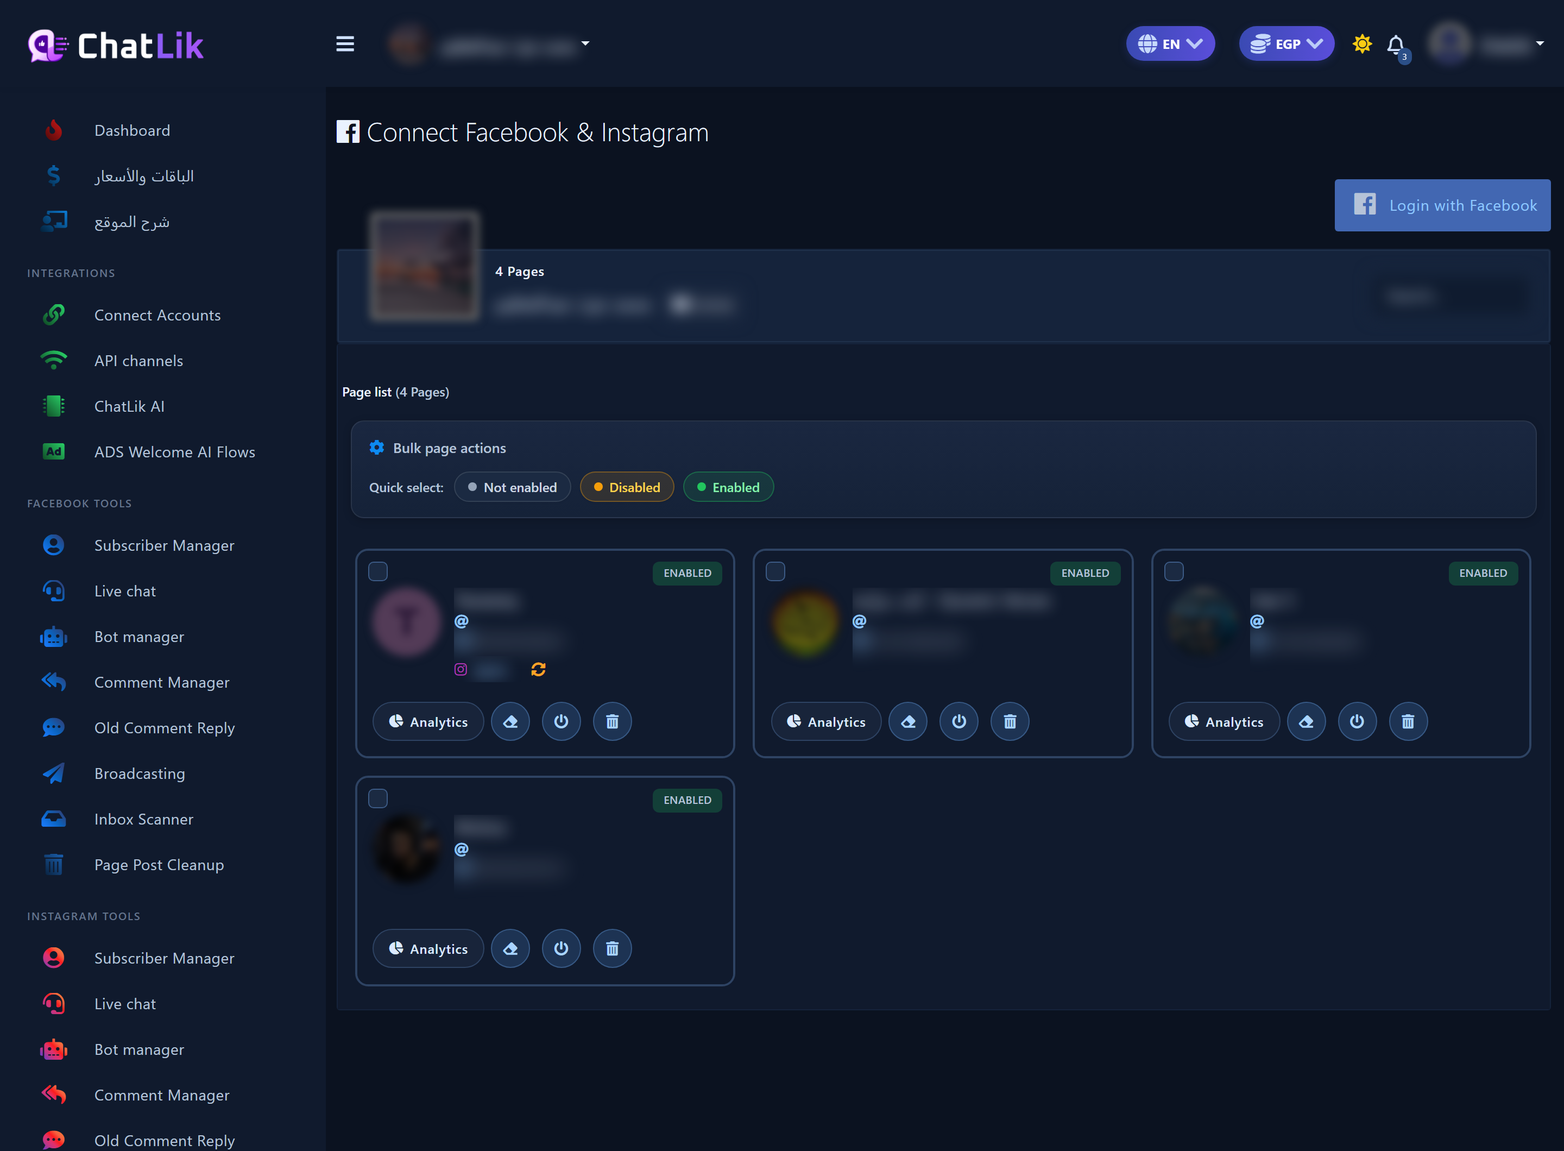Screen dimensions: 1564x1151
Task: Open Instagram Comment Manager
Action: point(162,1095)
